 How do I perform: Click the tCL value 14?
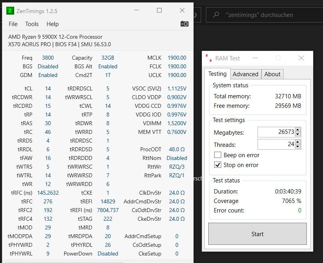pyautogui.click(x=48, y=88)
